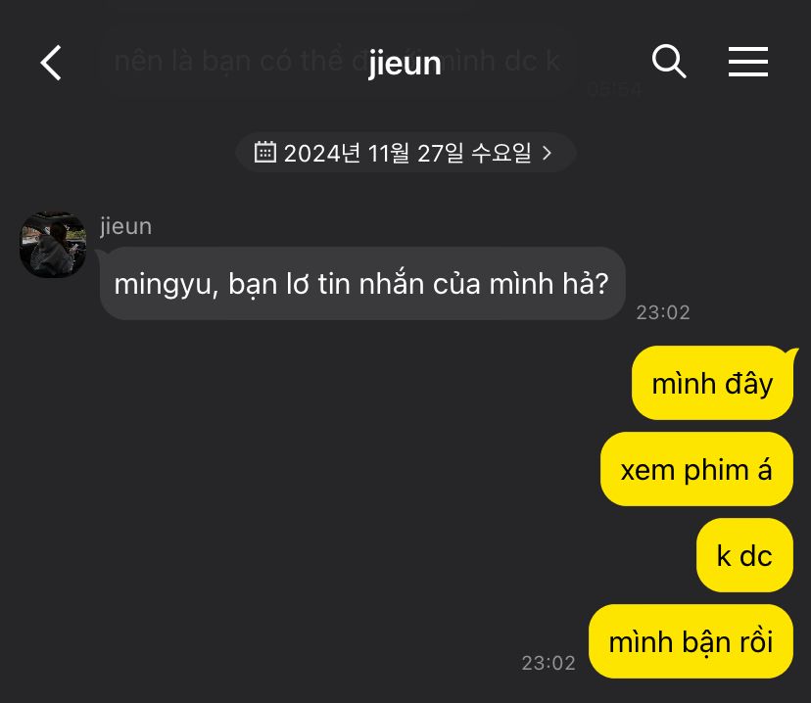Screen dimensions: 811x703
Task: Click the 23:02 timestamp beside 'mình bận rồi'
Action: pos(549,663)
